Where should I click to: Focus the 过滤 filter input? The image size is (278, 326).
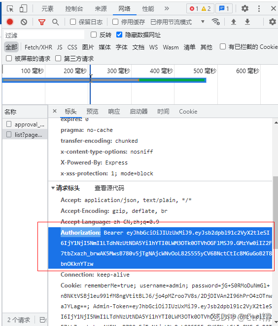tap(44, 35)
